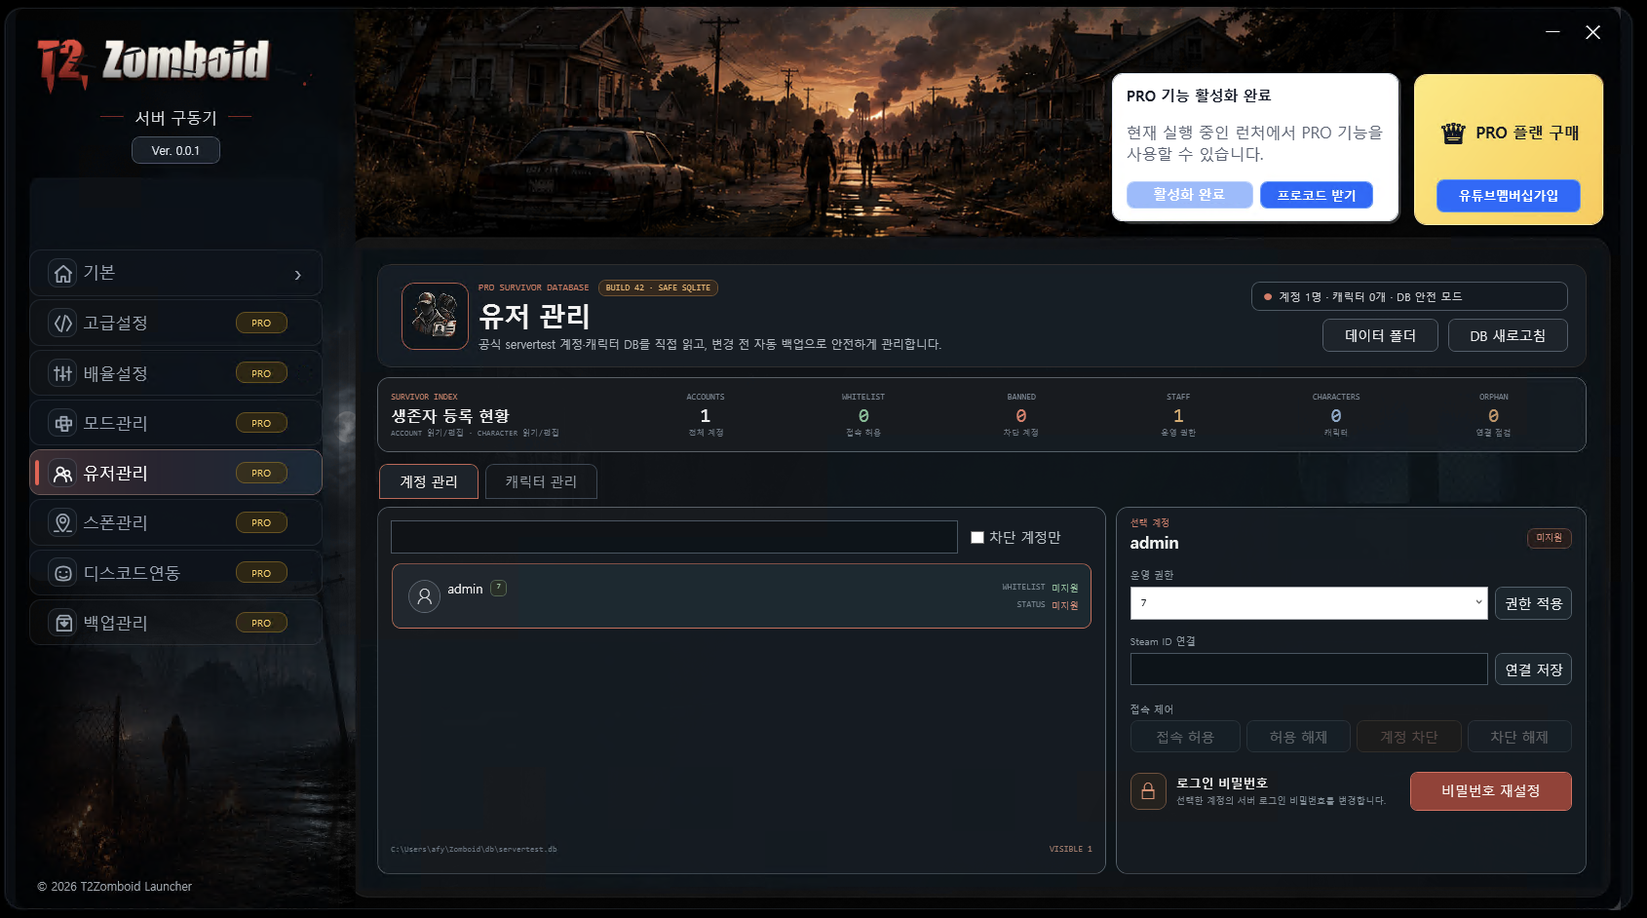Open 배율설정 in the sidebar

coord(175,373)
